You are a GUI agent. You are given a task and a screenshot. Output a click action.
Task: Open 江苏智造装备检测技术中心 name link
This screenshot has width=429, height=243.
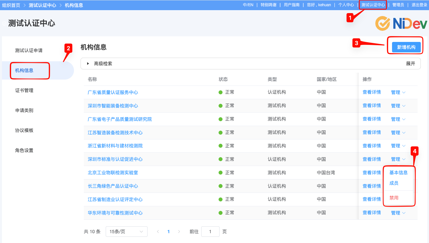115,133
